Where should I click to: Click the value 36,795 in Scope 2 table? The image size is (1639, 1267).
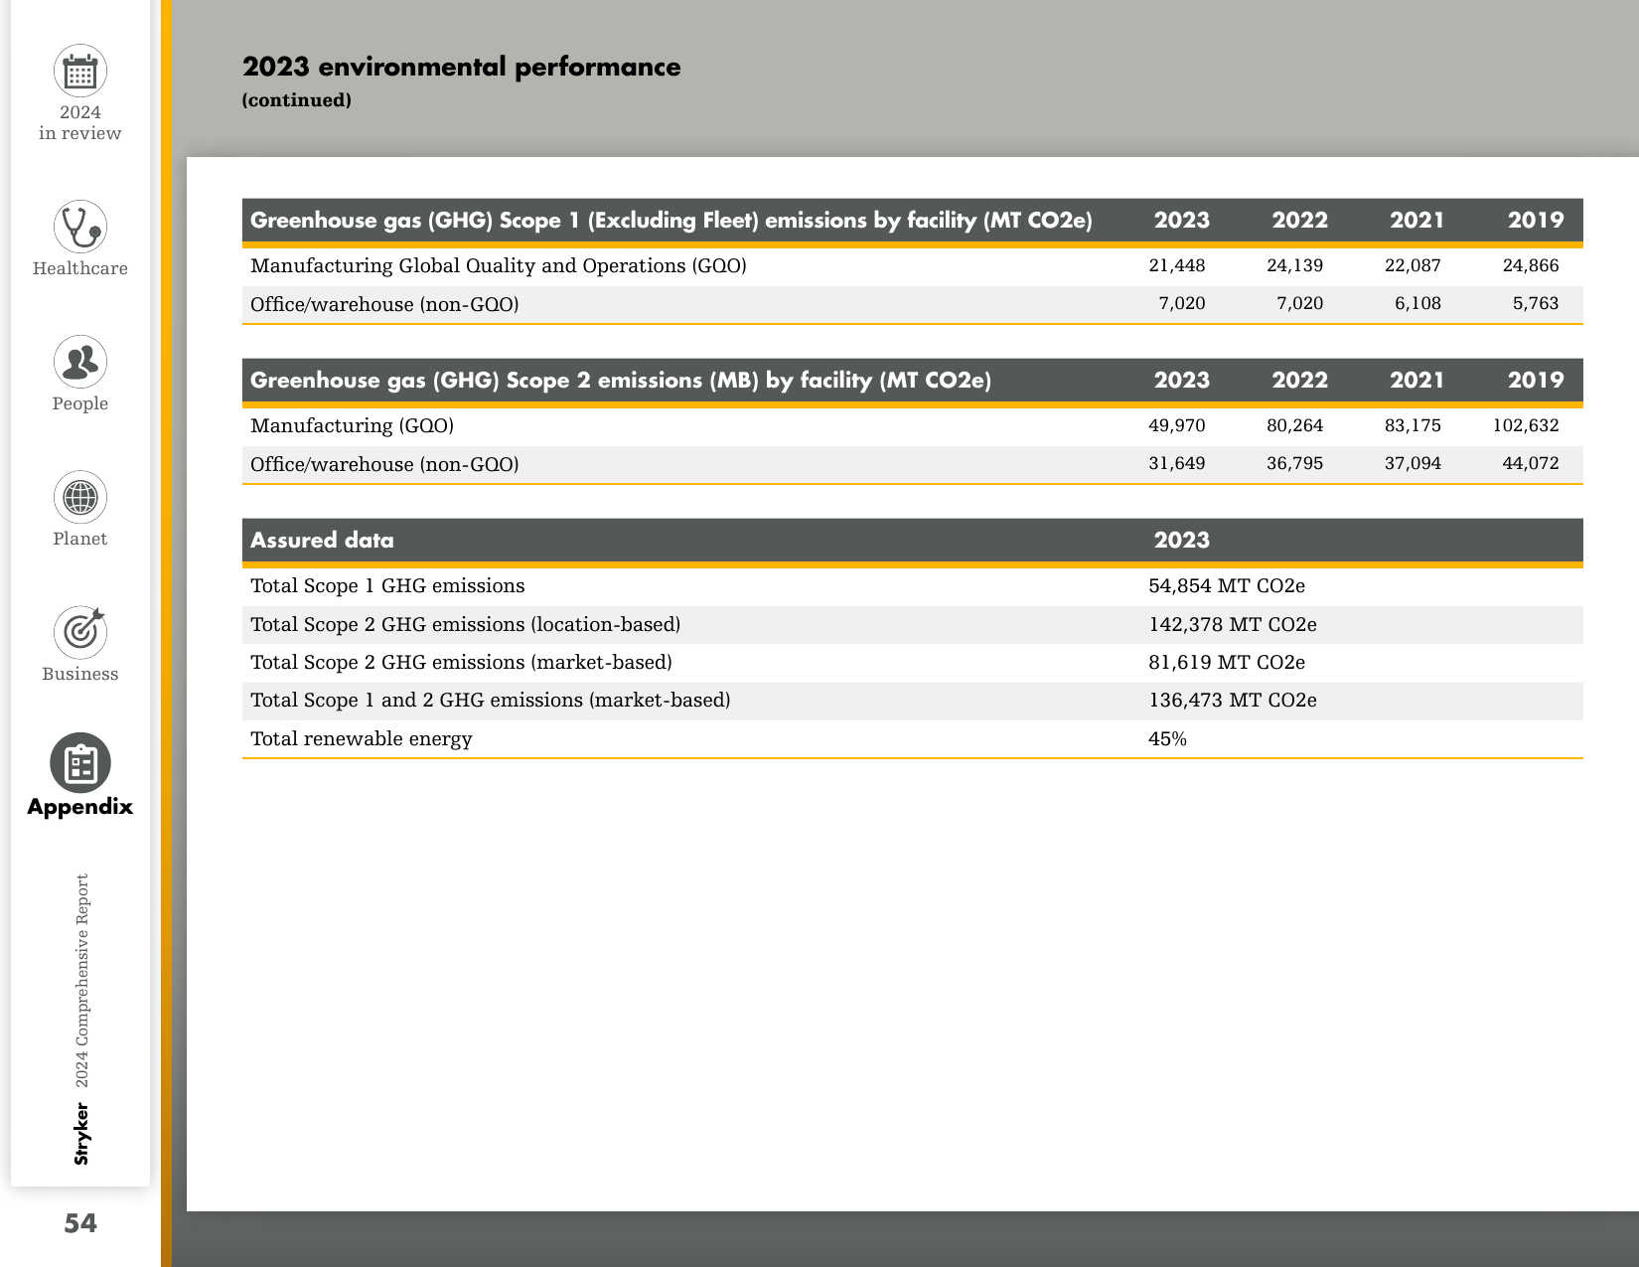(1295, 463)
